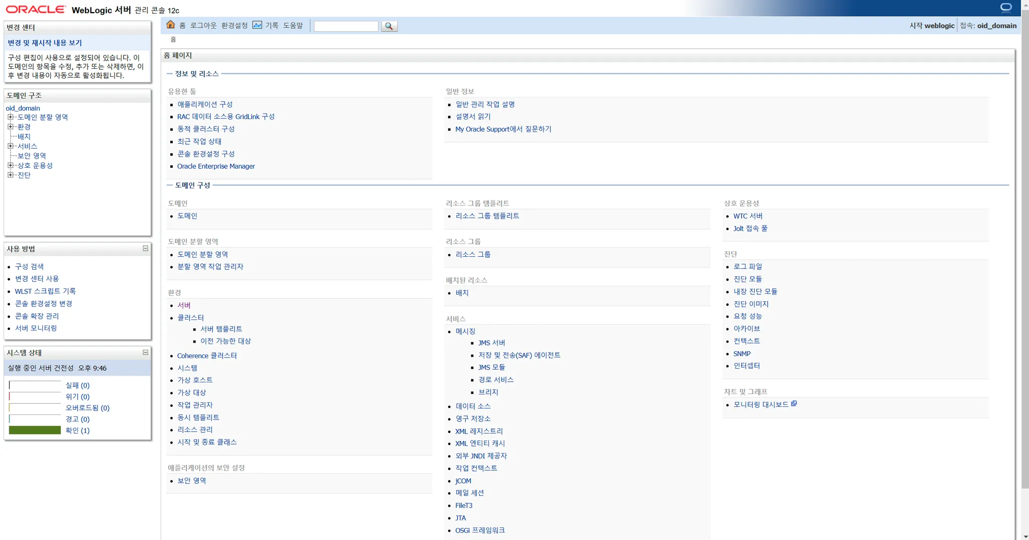Open RAC 데이터 소스용 GridLink 구성
Viewport: 1029px width, 540px height.
(226, 117)
